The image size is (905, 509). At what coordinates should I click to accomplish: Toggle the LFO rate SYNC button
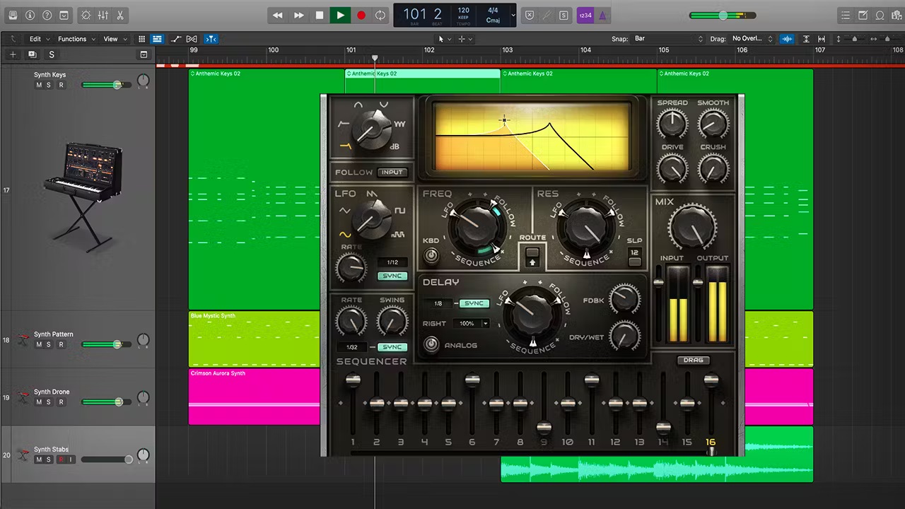(x=392, y=276)
